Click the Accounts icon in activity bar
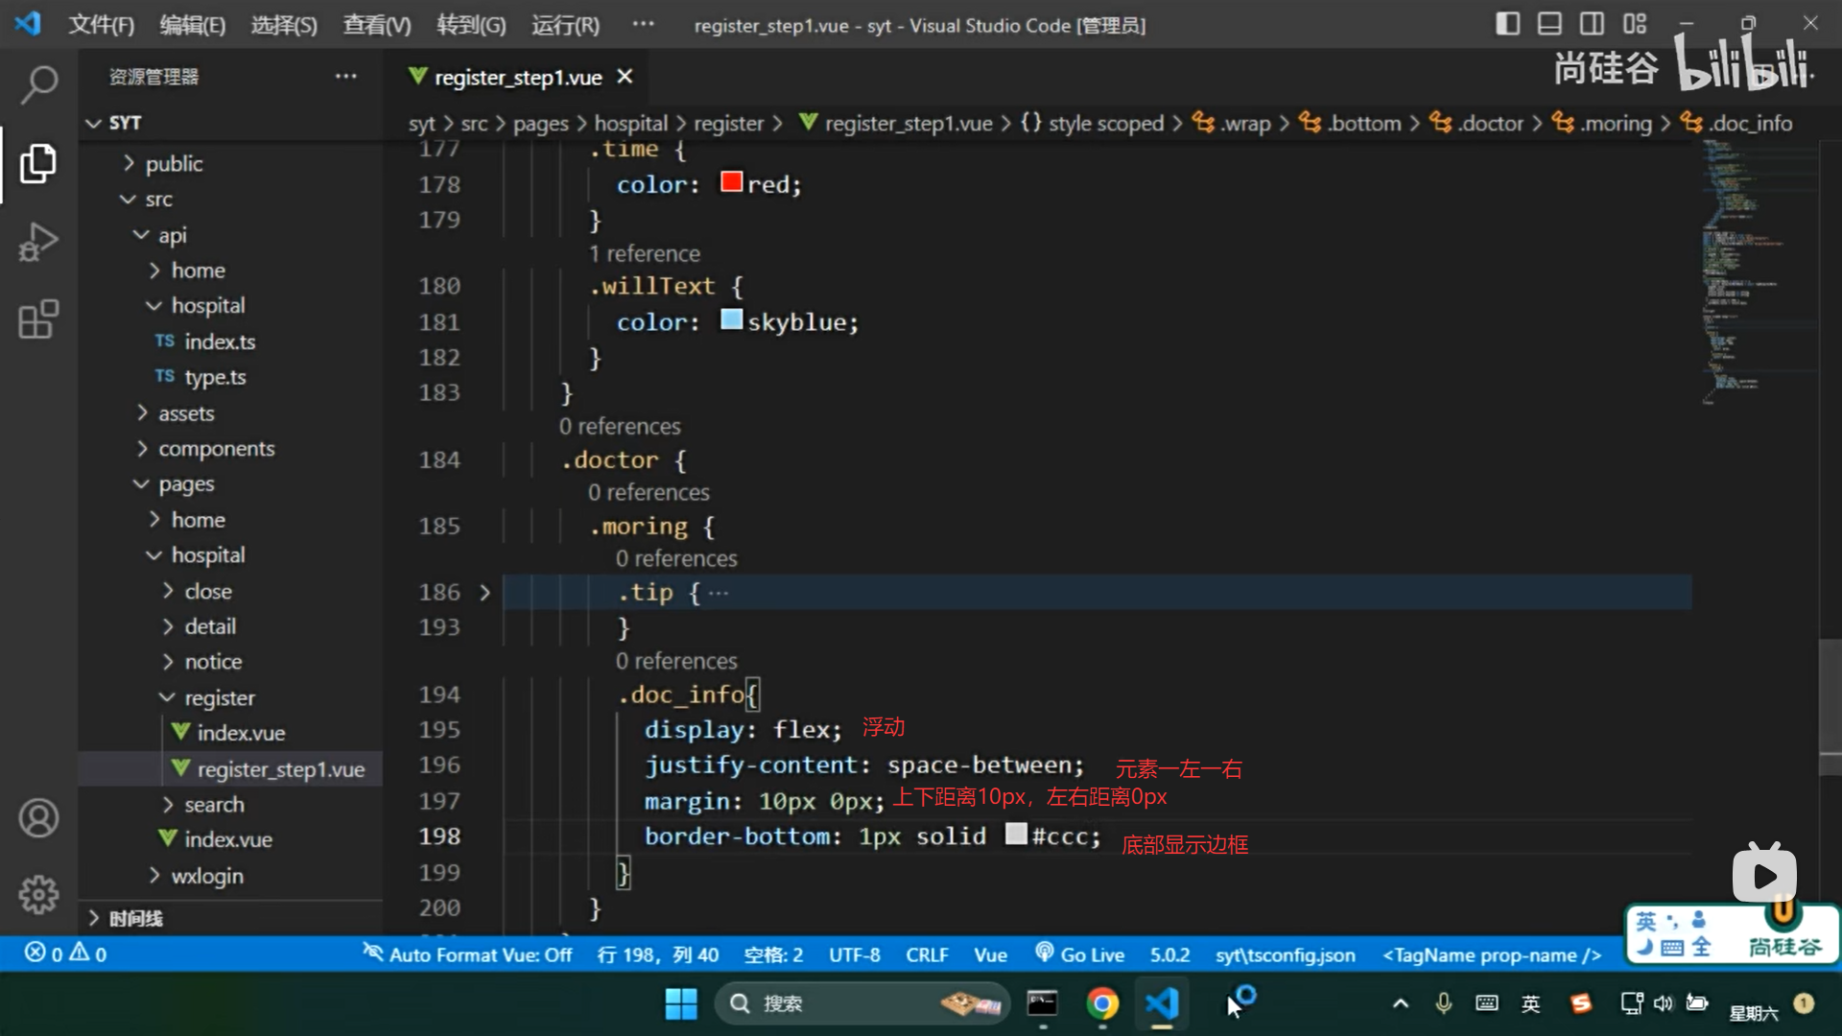1842x1036 pixels. click(38, 817)
